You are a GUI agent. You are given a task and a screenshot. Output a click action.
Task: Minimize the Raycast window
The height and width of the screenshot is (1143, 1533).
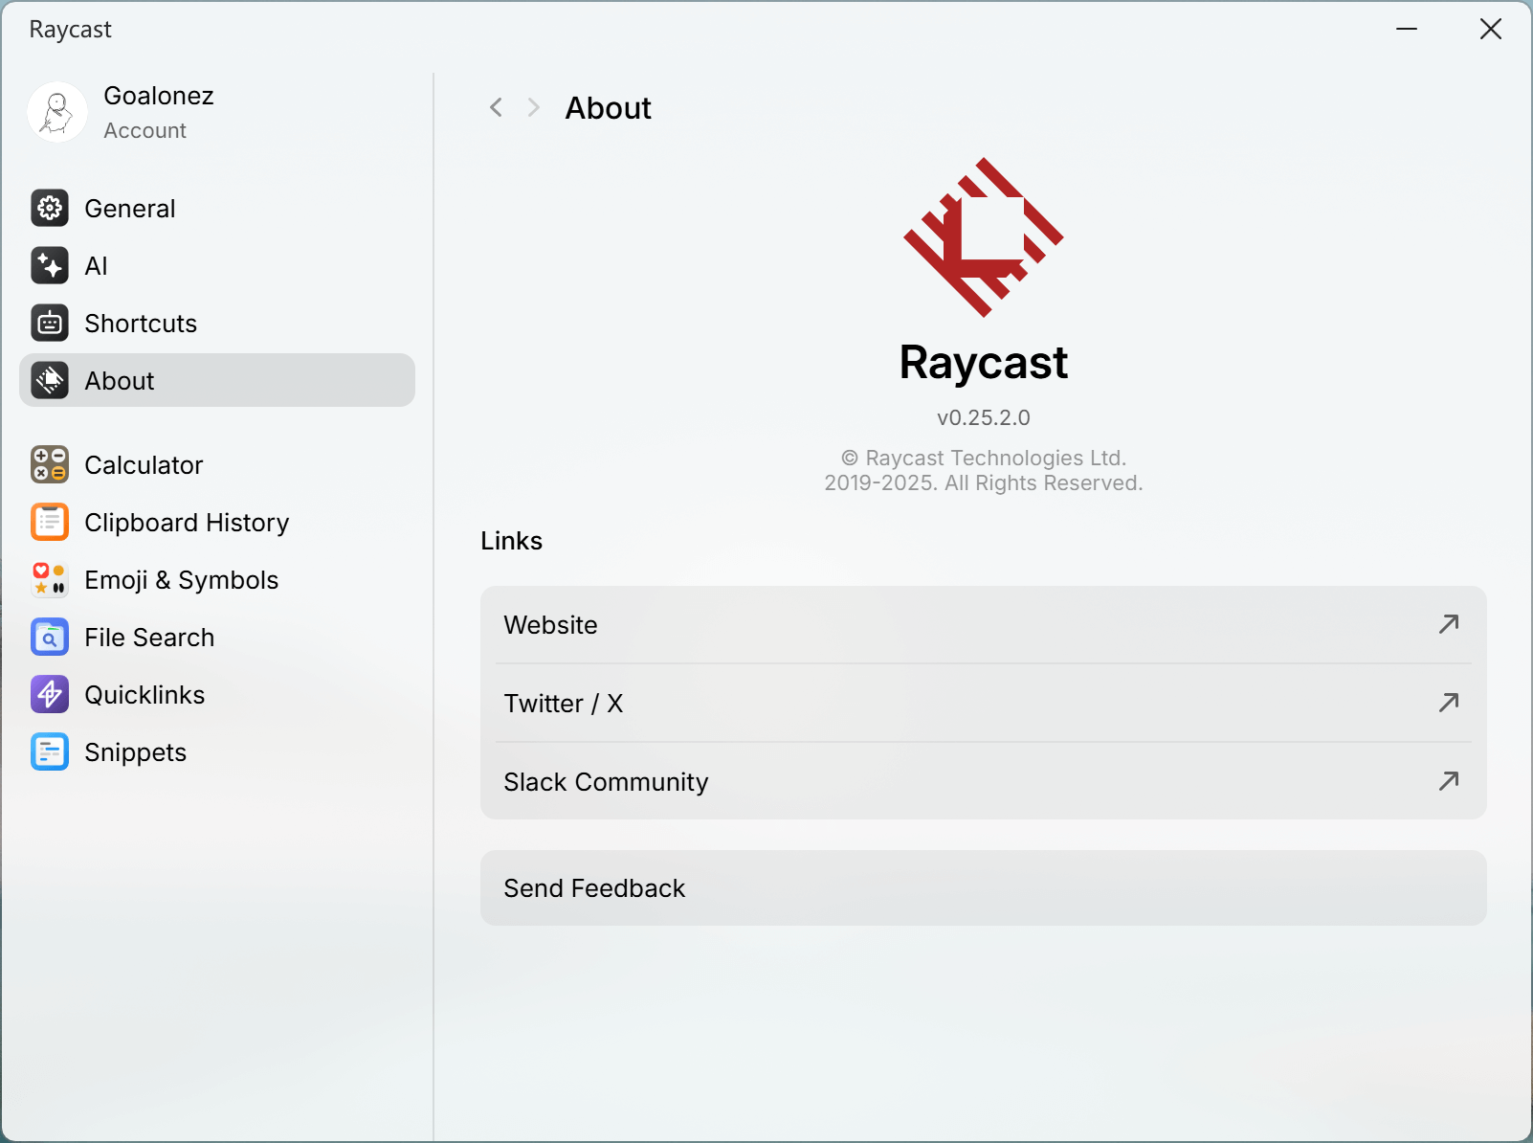[x=1406, y=29]
